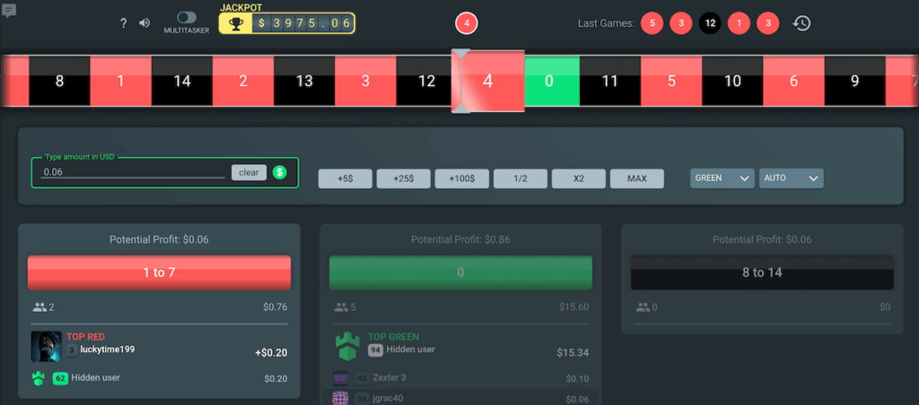This screenshot has width=919, height=405.
Task: Add +5$ to the bet
Action: tap(346, 178)
